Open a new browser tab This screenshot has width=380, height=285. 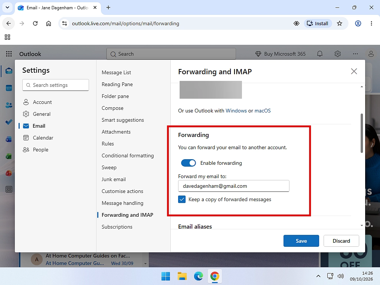(x=108, y=7)
